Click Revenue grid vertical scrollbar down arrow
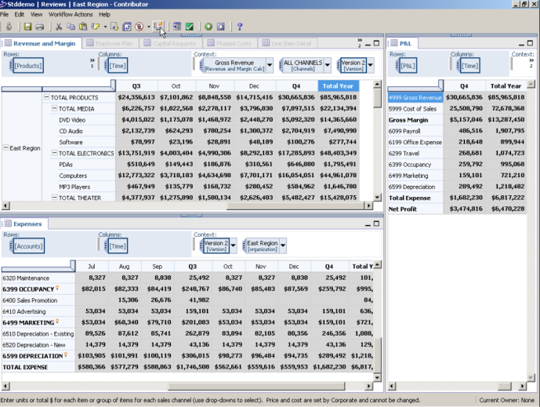The image size is (540, 407). click(x=378, y=198)
